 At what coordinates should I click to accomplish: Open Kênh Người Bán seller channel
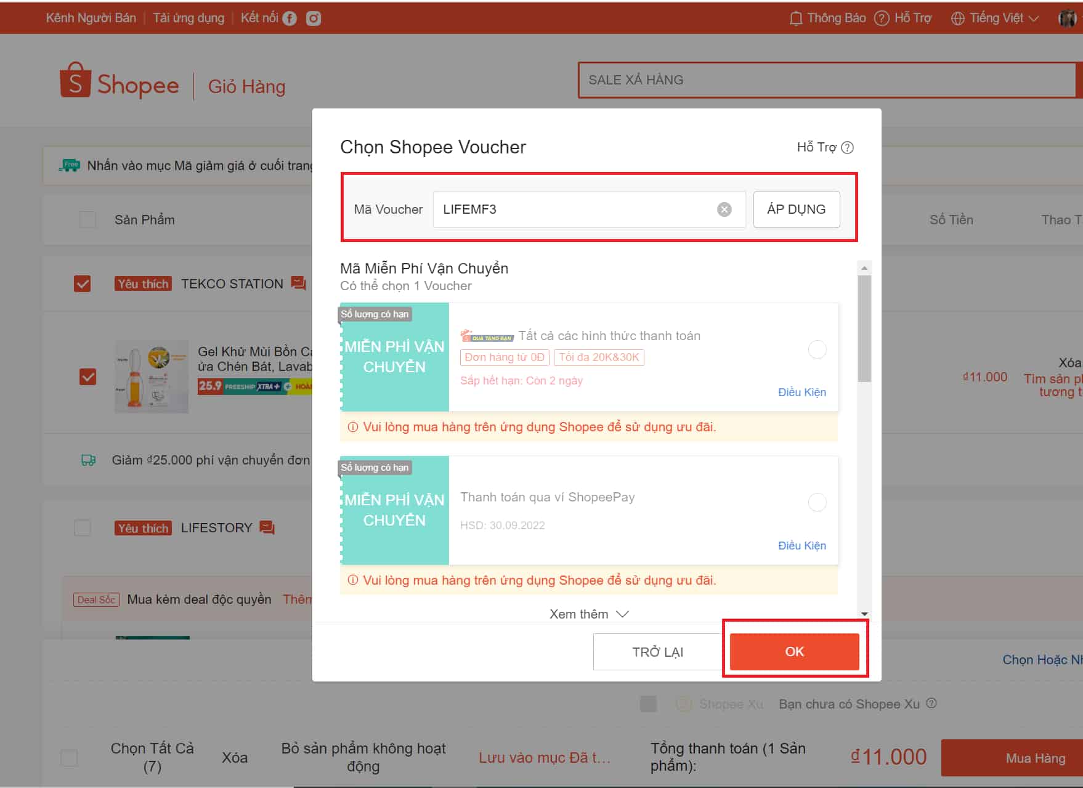(x=91, y=18)
